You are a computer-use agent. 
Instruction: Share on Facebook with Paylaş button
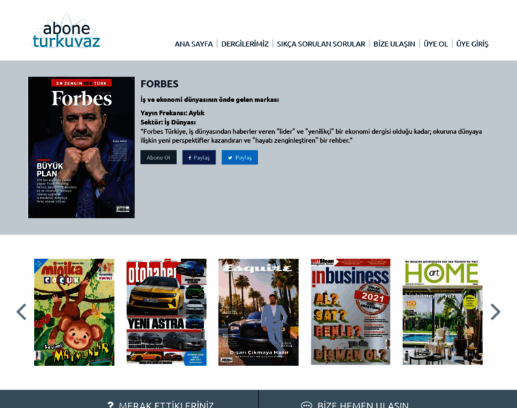199,157
